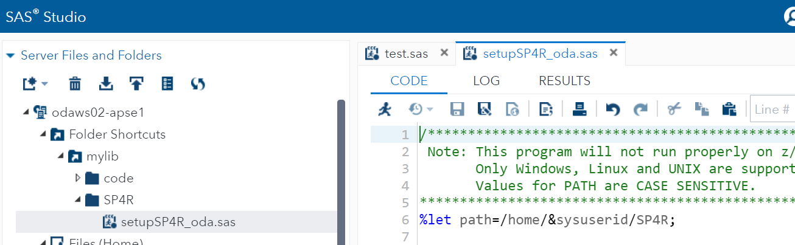Save the current program

coord(457,109)
